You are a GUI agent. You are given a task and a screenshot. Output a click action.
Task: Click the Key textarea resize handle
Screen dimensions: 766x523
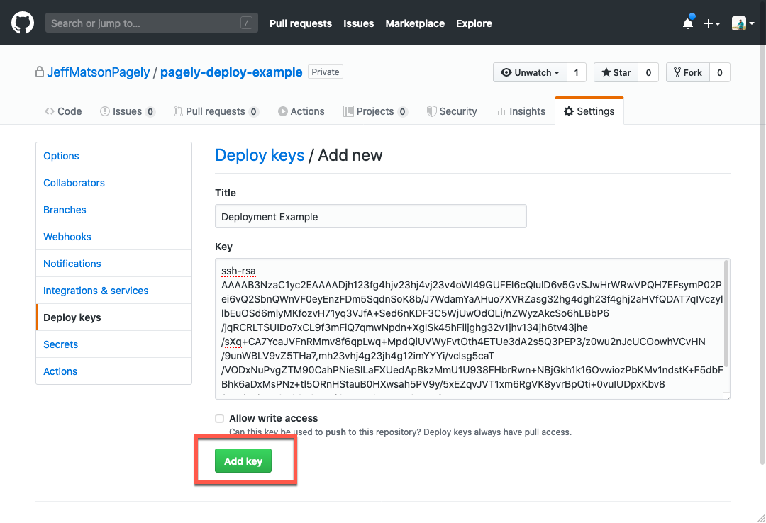(x=726, y=395)
